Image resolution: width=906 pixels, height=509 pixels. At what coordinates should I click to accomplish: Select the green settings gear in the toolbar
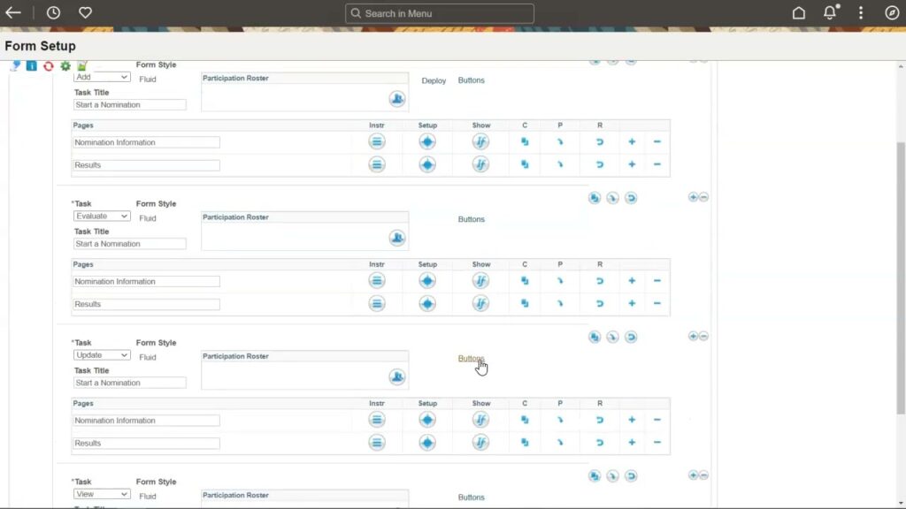point(65,65)
